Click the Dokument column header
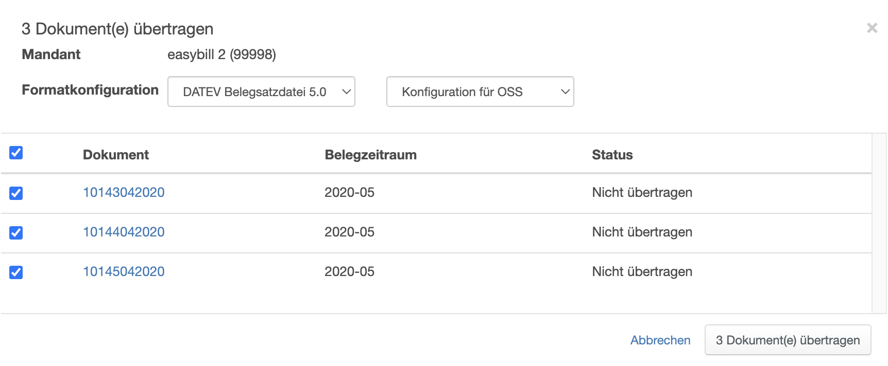Image resolution: width=888 pixels, height=366 pixels. 116,155
